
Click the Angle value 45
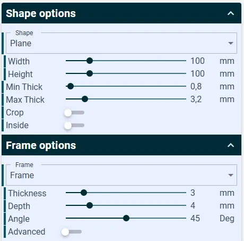tap(195, 218)
